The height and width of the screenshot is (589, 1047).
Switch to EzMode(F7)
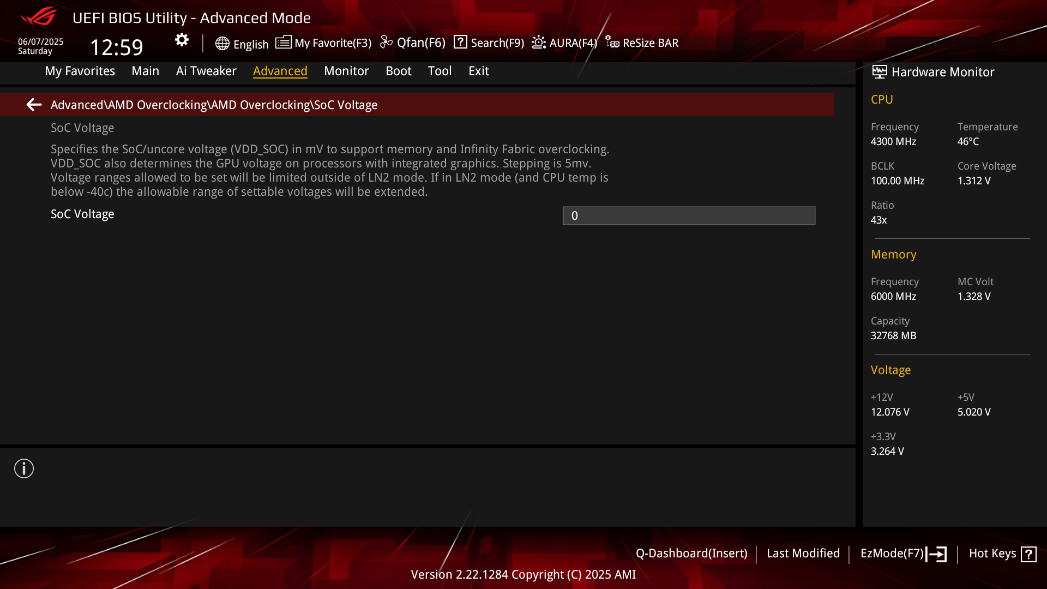[892, 554]
